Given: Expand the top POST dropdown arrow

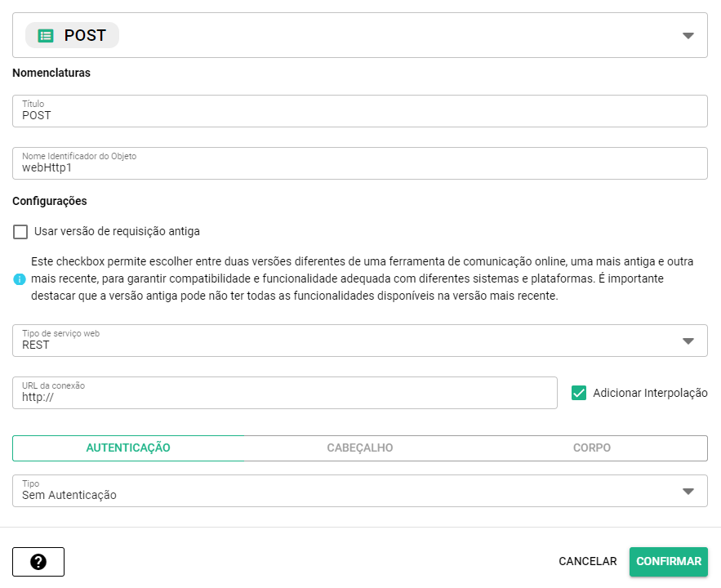Looking at the screenshot, I should pyautogui.click(x=688, y=36).
